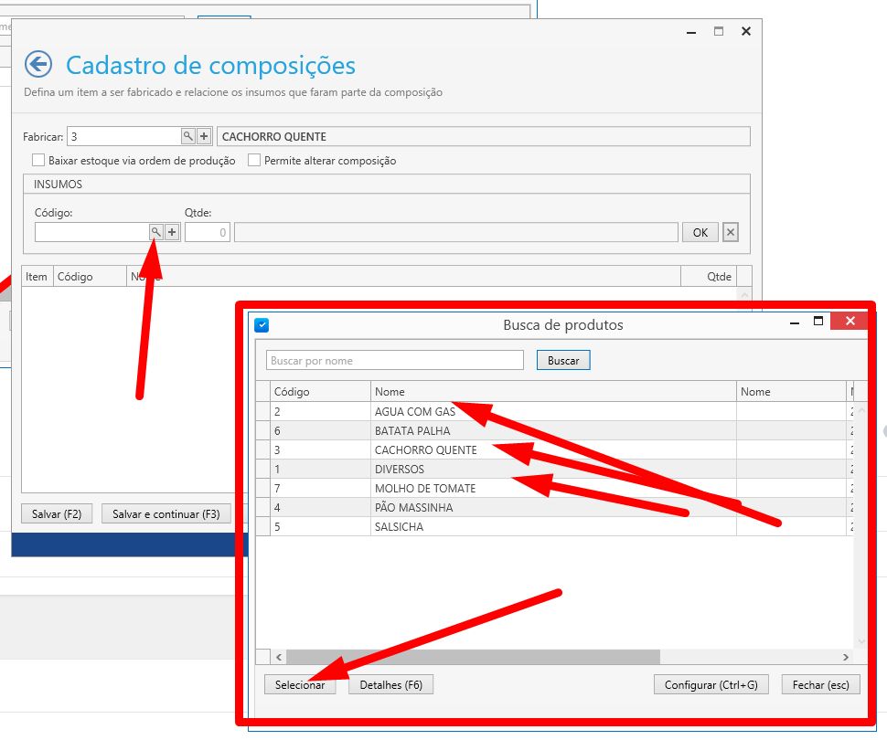Sort the list by the first Nome column

[553, 392]
